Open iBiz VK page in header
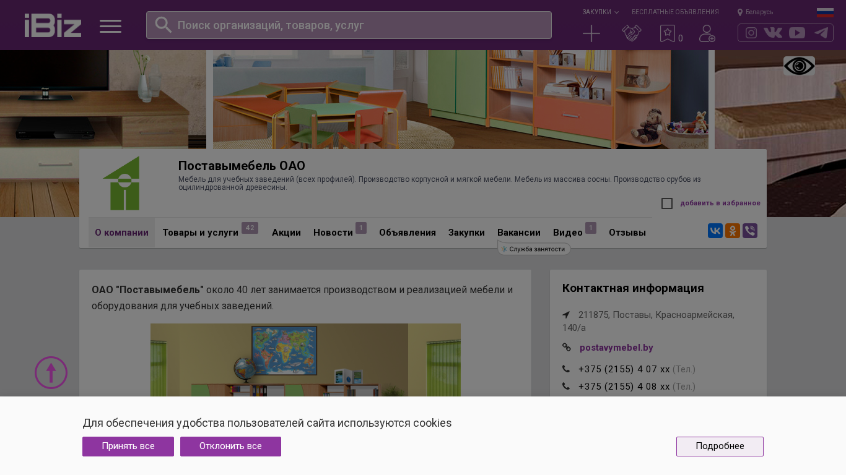This screenshot has width=846, height=475. (773, 33)
